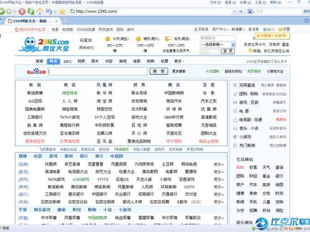Click the 设置 settings icon
The image size is (310, 232).
pyautogui.click(x=280, y=29)
